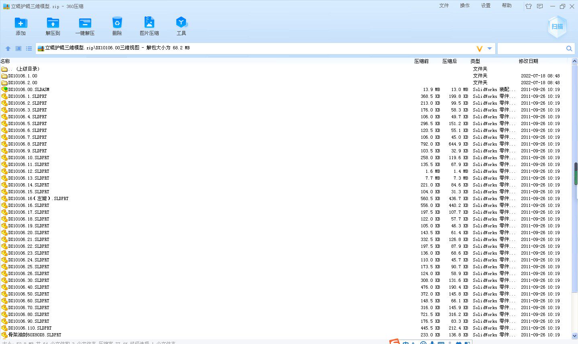
Task: Click icon of DX10106.13.SLDPRT file
Action: point(4,178)
